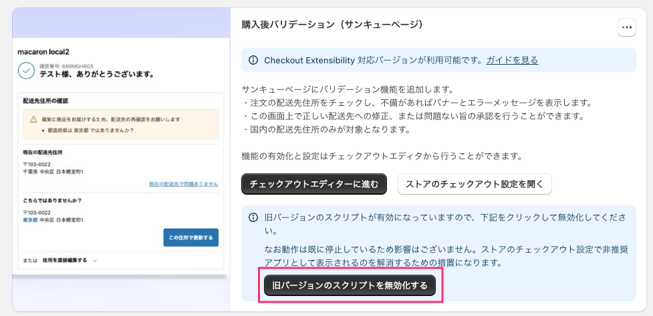Click 現在の配送先で問題ありません link in preview
653x316 pixels.
point(183,183)
